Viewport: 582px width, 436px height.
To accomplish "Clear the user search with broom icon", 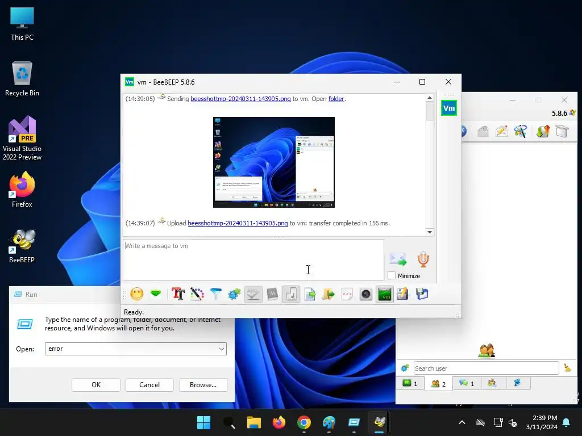I will 568,368.
